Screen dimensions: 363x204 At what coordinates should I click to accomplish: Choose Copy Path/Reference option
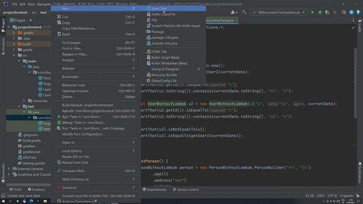coord(96,28)
